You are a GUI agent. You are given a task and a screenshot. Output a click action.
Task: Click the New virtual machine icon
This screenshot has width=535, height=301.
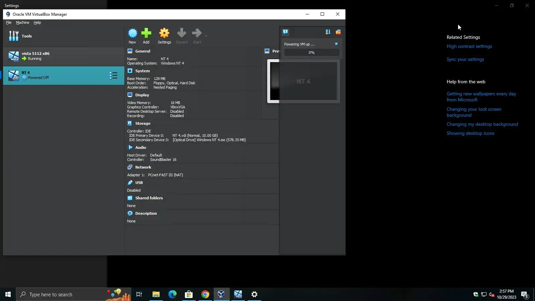pos(132,33)
